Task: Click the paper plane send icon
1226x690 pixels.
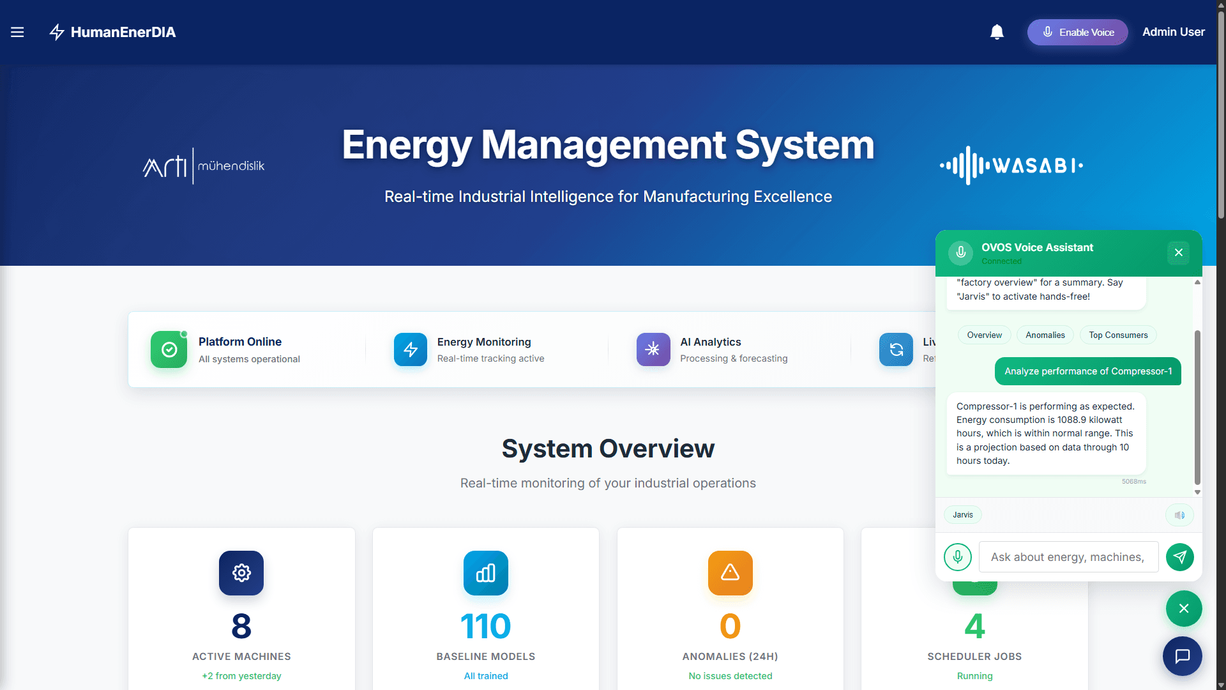Action: tap(1180, 557)
